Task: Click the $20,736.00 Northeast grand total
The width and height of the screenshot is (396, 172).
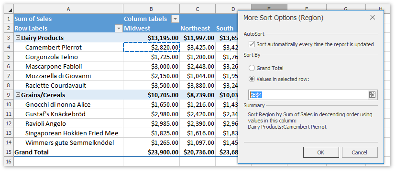Action: tap(198, 152)
